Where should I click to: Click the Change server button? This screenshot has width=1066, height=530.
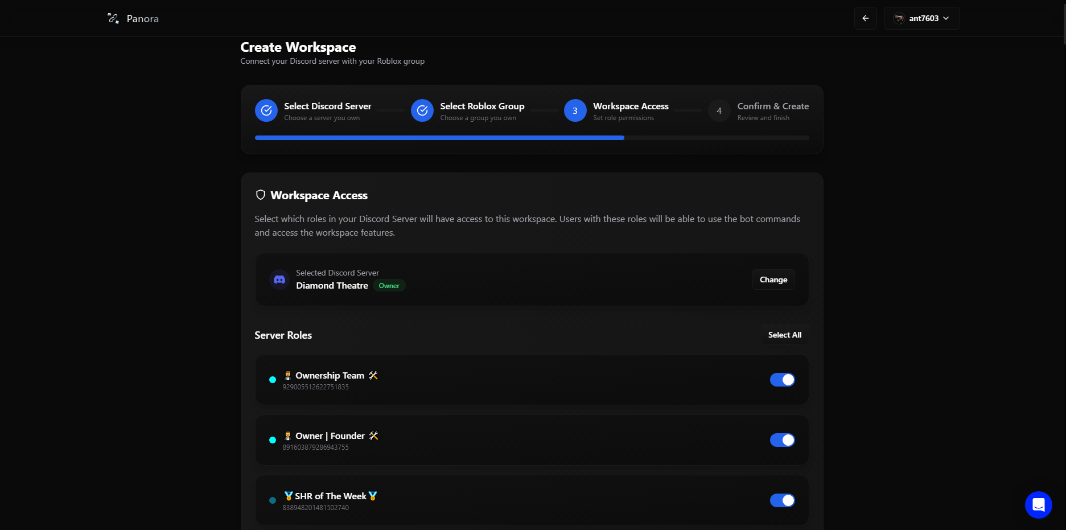(x=773, y=280)
